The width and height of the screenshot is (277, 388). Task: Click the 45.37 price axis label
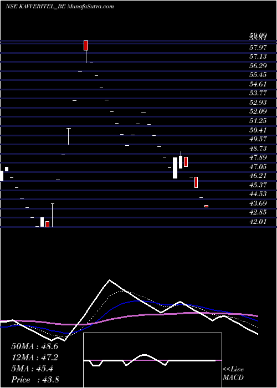tap(258, 185)
